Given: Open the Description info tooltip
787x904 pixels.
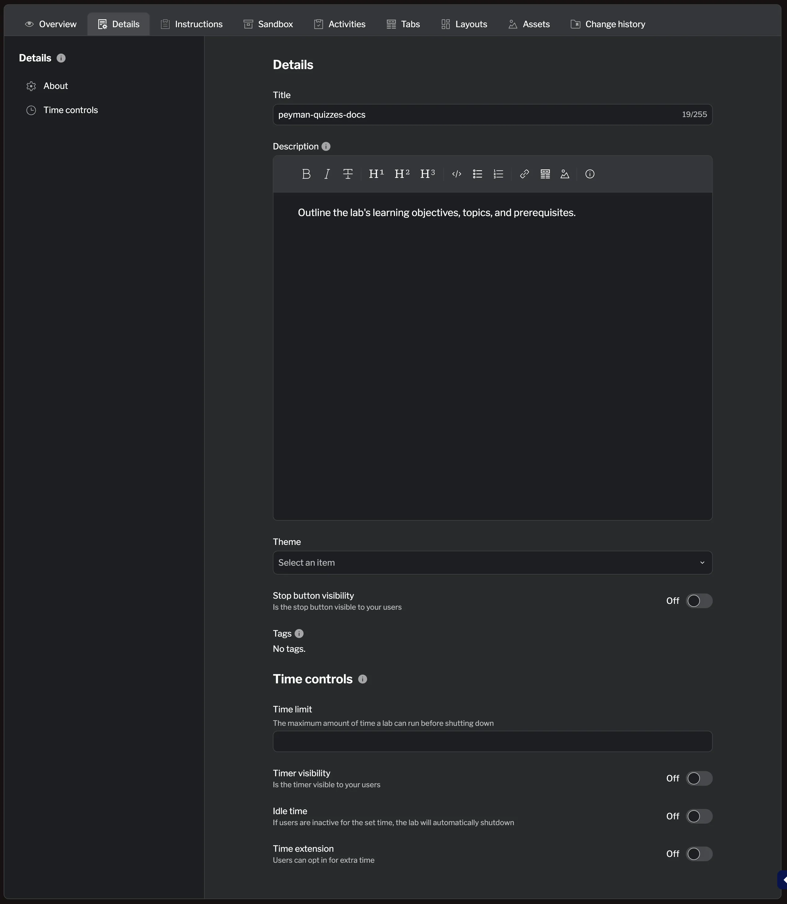Looking at the screenshot, I should tap(325, 146).
